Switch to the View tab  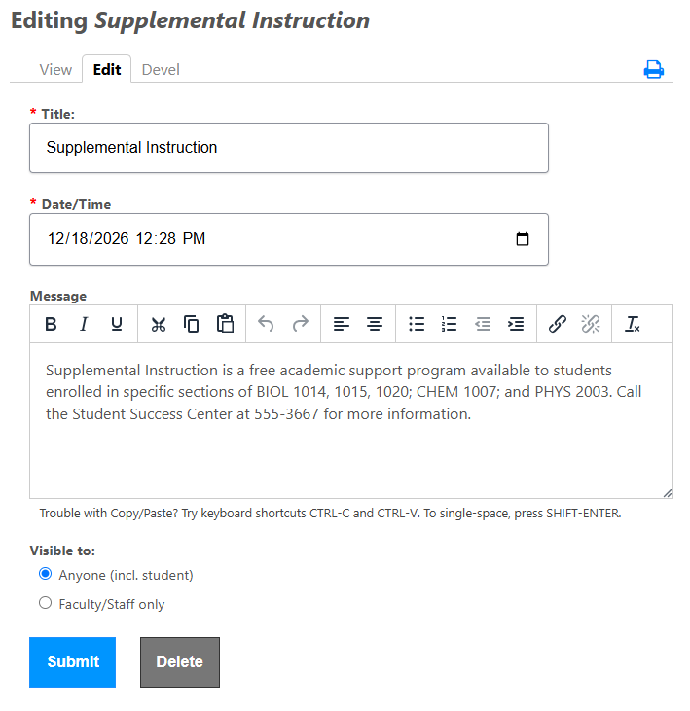point(55,70)
